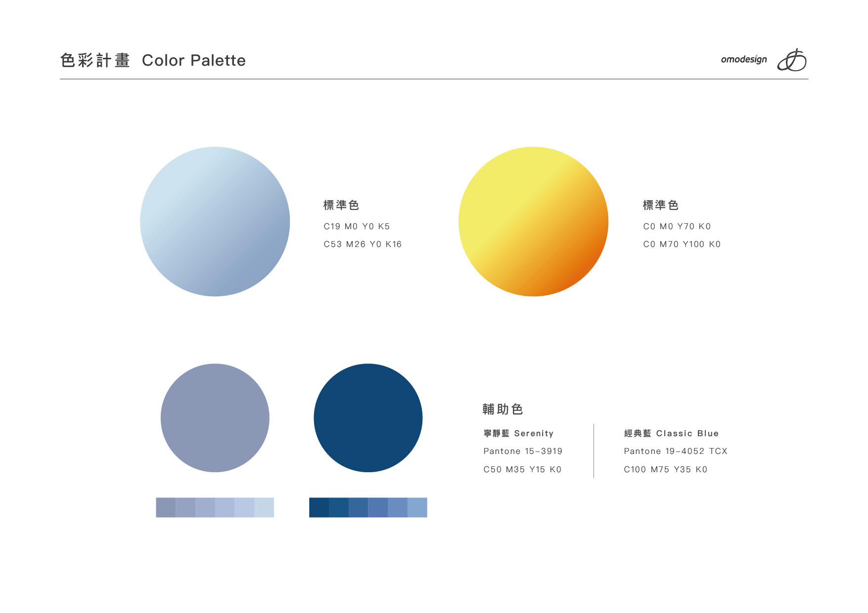Screen dimensions: 868x613
Task: Click the Pantone 19-4052 TCX label
Action: pos(675,451)
